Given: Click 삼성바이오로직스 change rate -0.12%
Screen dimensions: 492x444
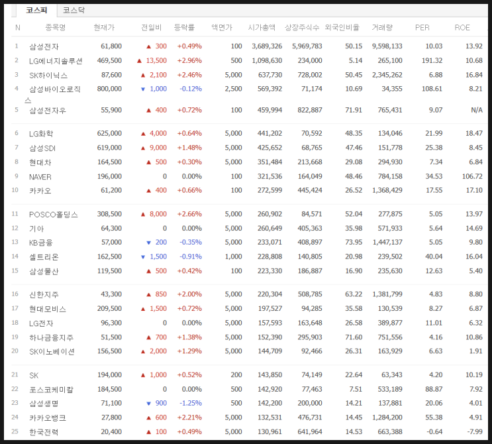Looking at the screenshot, I should 191,89.
